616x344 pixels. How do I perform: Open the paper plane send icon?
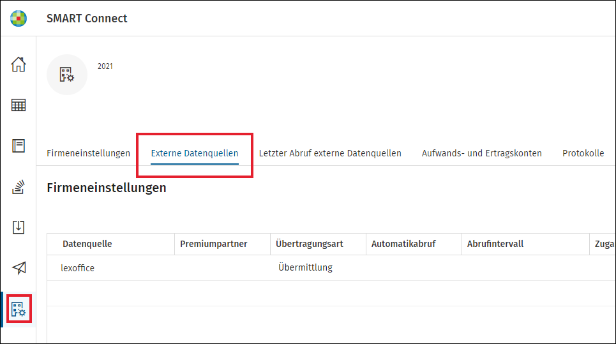tap(19, 268)
